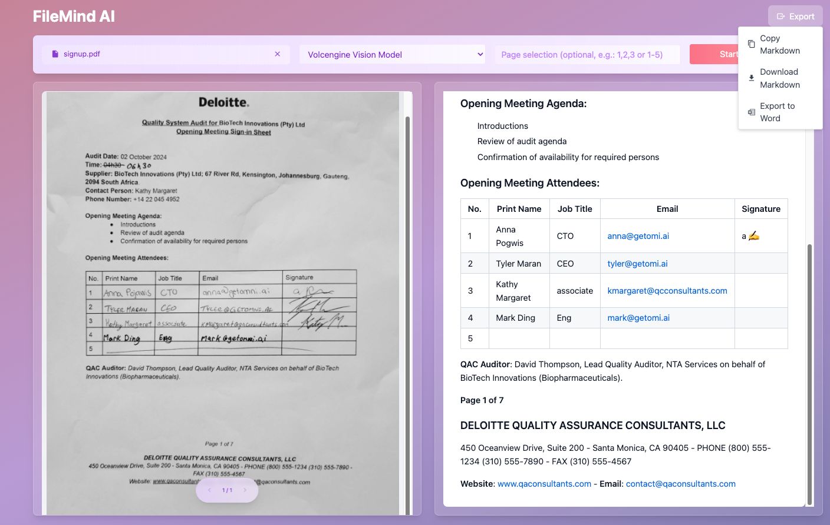Open the Volcengine Vision Model dropdown

tap(392, 54)
